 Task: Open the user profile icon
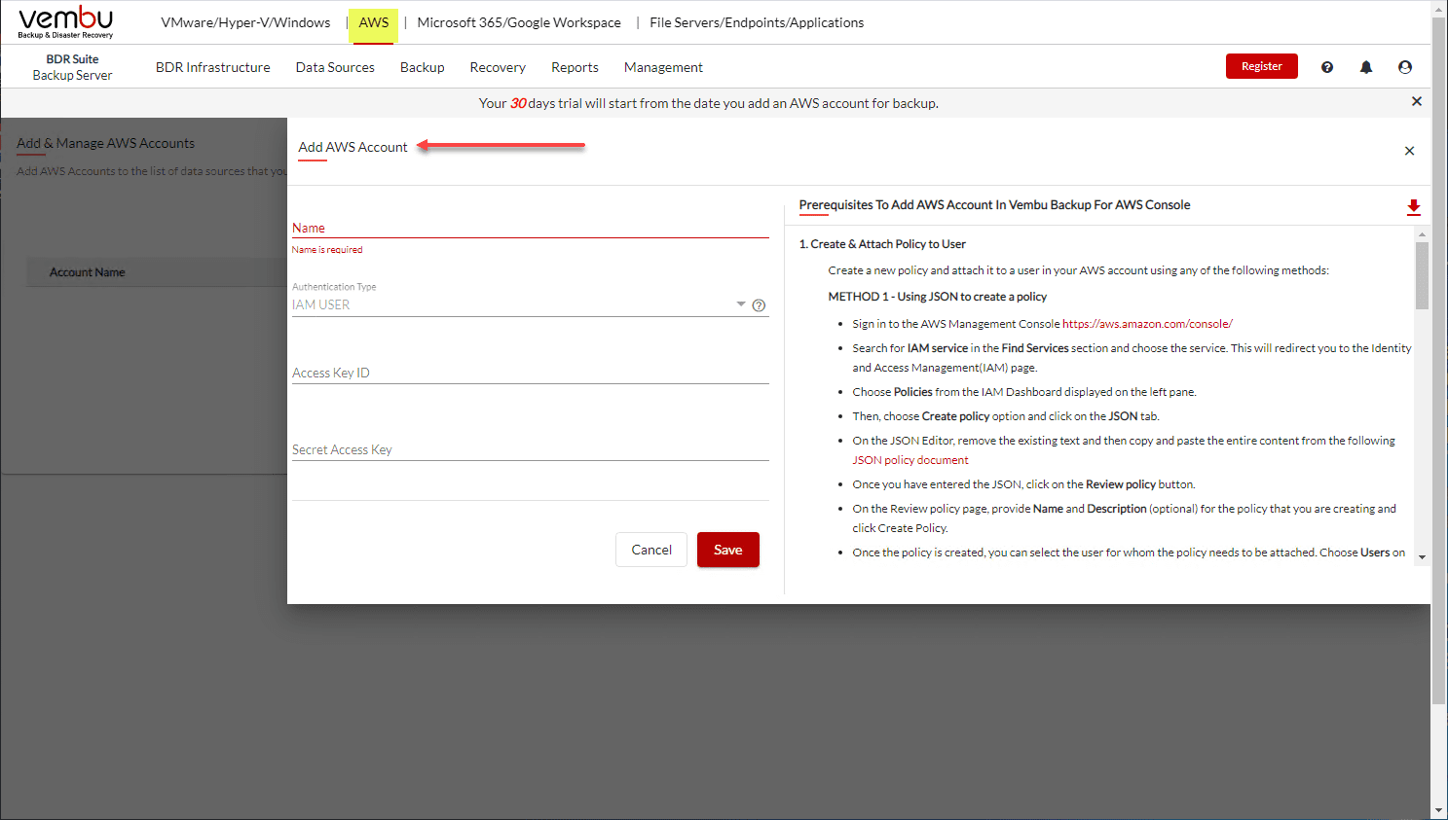point(1405,67)
